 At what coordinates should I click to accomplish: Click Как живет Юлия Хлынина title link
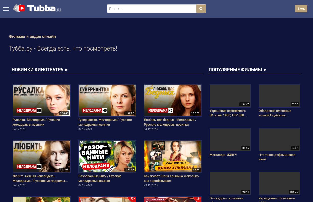pos(171,178)
